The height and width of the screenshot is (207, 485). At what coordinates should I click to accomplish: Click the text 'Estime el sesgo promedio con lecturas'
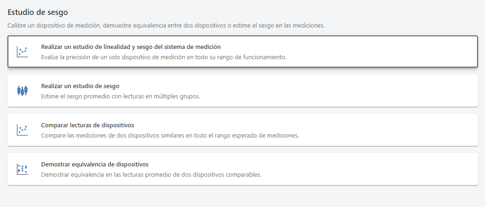pos(120,97)
